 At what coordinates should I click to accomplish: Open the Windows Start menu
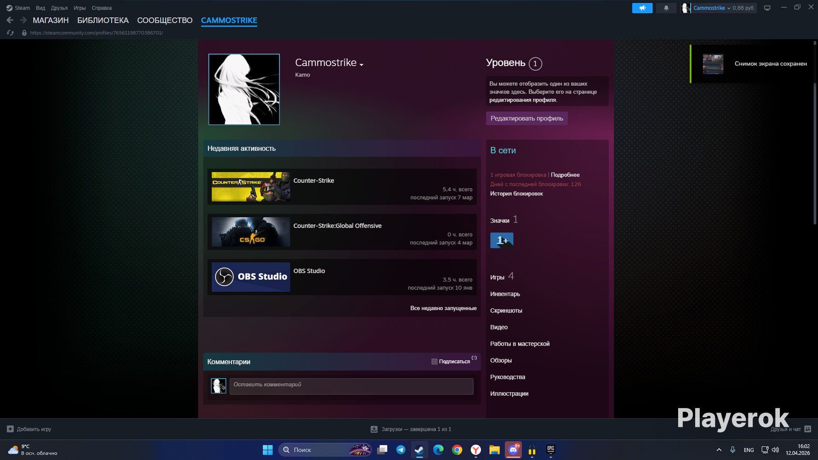point(268,450)
